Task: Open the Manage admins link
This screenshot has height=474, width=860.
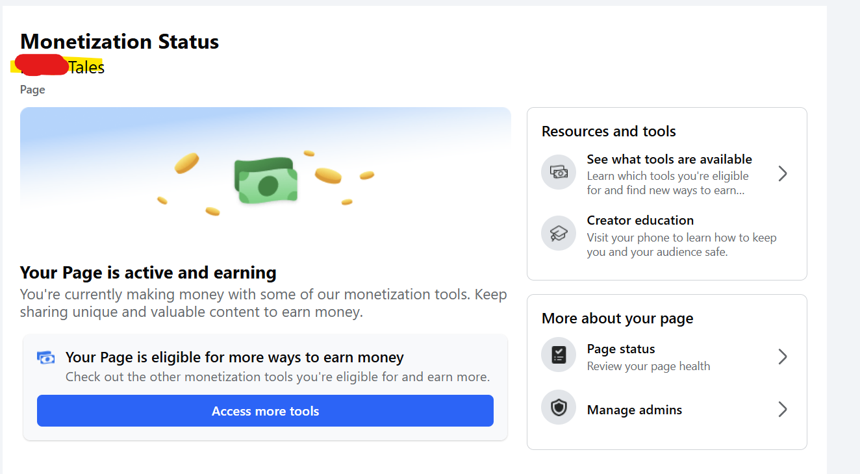Action: [x=667, y=409]
